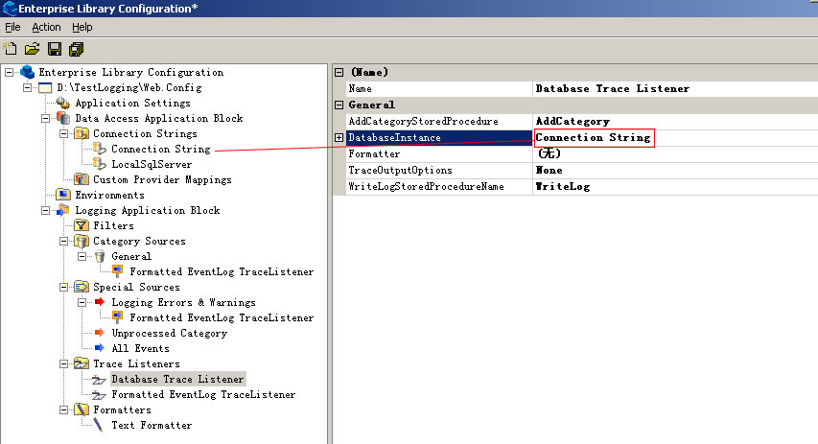Collapse the Category Sources node
This screenshot has height=444, width=818.
(x=63, y=241)
